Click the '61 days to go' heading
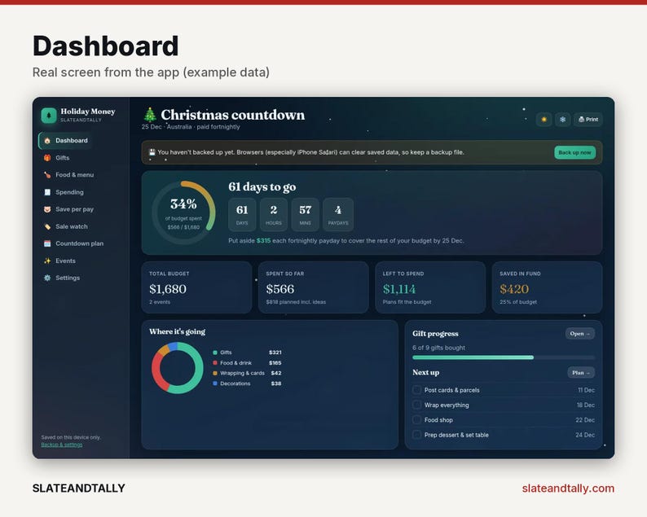The height and width of the screenshot is (517, 647). point(262,186)
